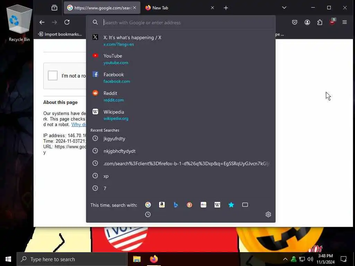Open a new tab with plus button

[226, 8]
